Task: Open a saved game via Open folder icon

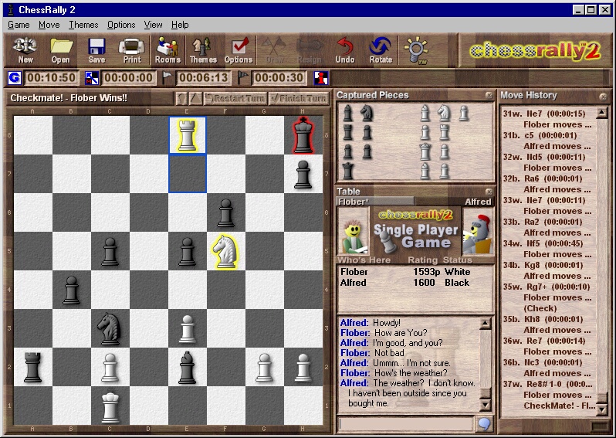Action: pos(61,50)
